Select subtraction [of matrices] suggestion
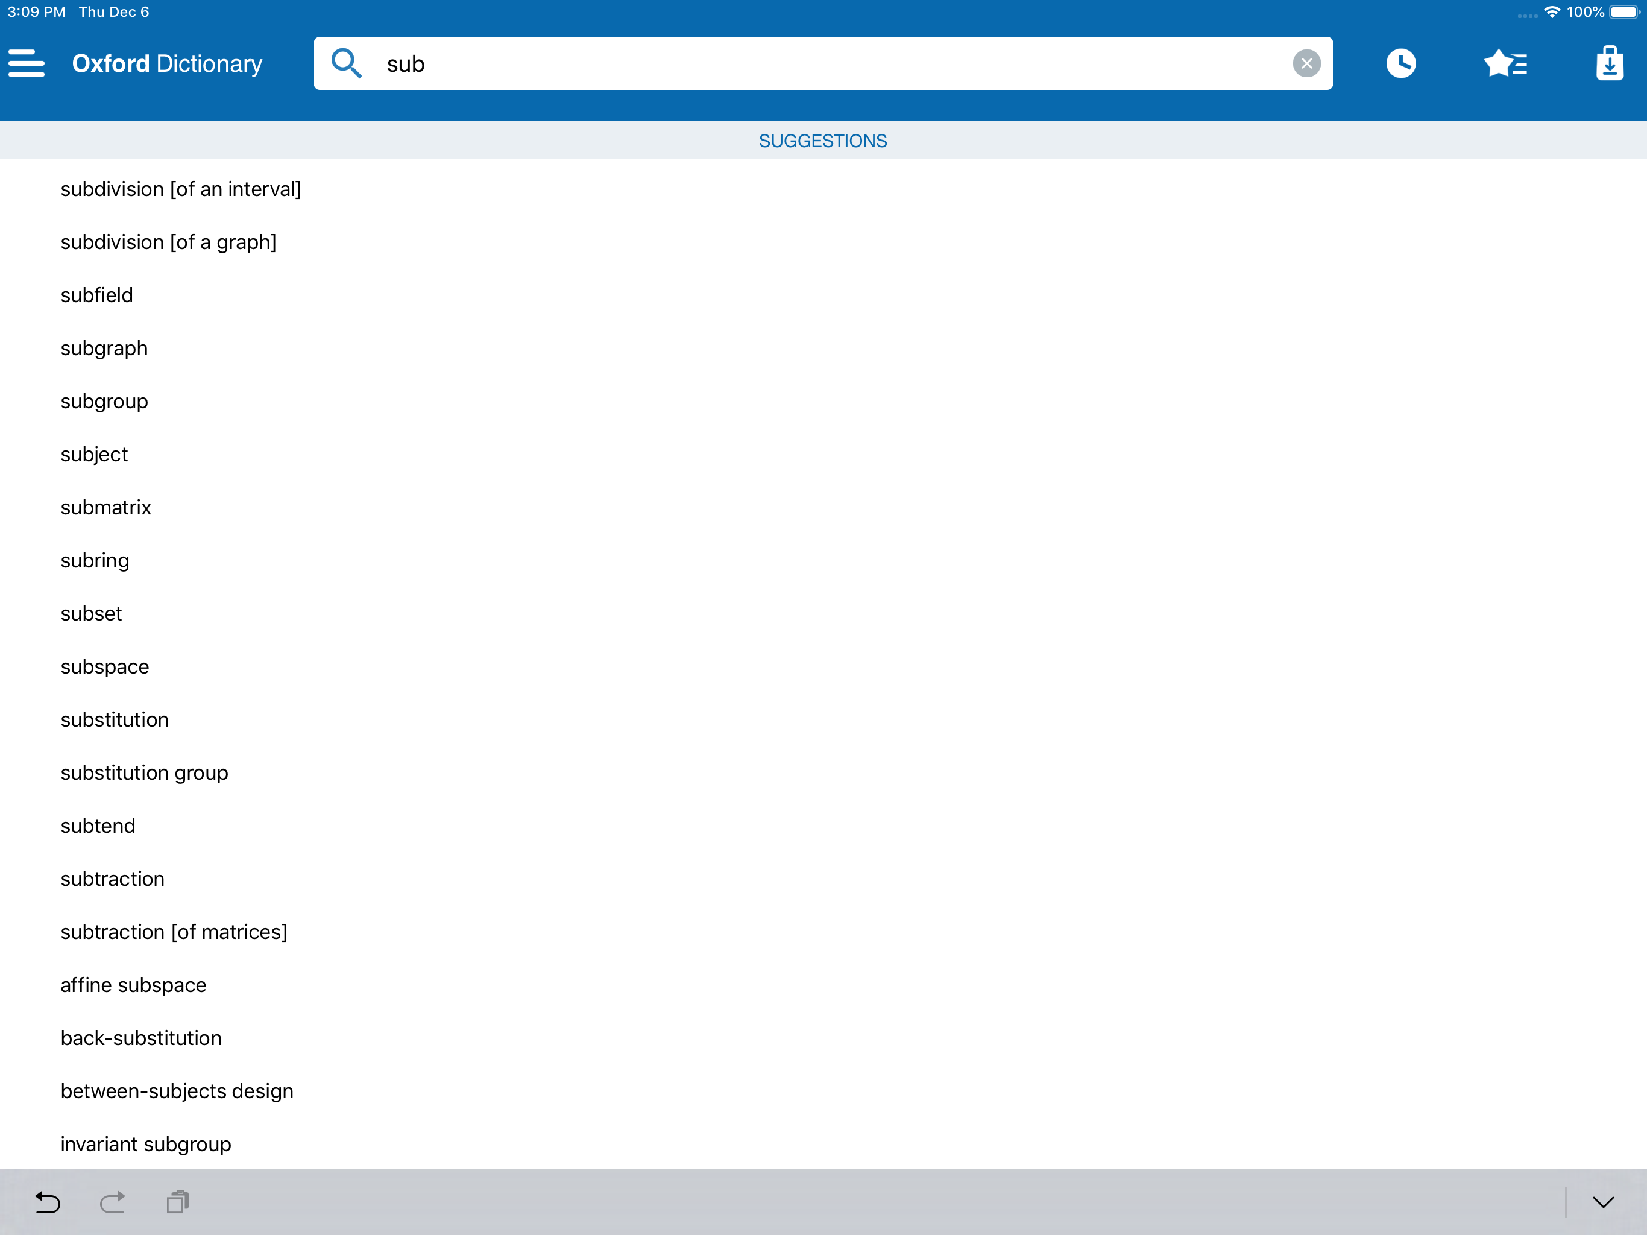This screenshot has width=1647, height=1235. tap(174, 932)
